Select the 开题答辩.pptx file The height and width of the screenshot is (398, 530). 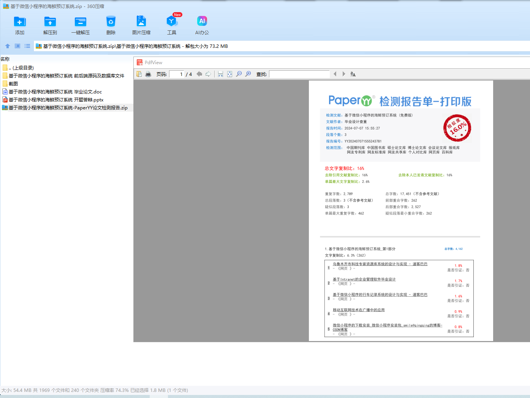53,100
